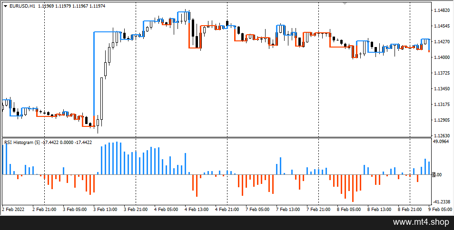
Task: Click the 8 Feb 05:00 time label
Action: point(349,210)
